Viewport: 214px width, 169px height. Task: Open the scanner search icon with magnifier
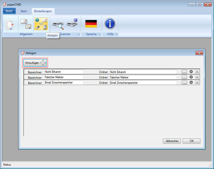coord(58,25)
